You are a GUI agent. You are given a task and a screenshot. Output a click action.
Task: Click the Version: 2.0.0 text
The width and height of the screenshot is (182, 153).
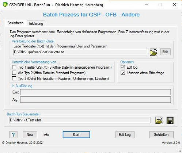coord(171,142)
